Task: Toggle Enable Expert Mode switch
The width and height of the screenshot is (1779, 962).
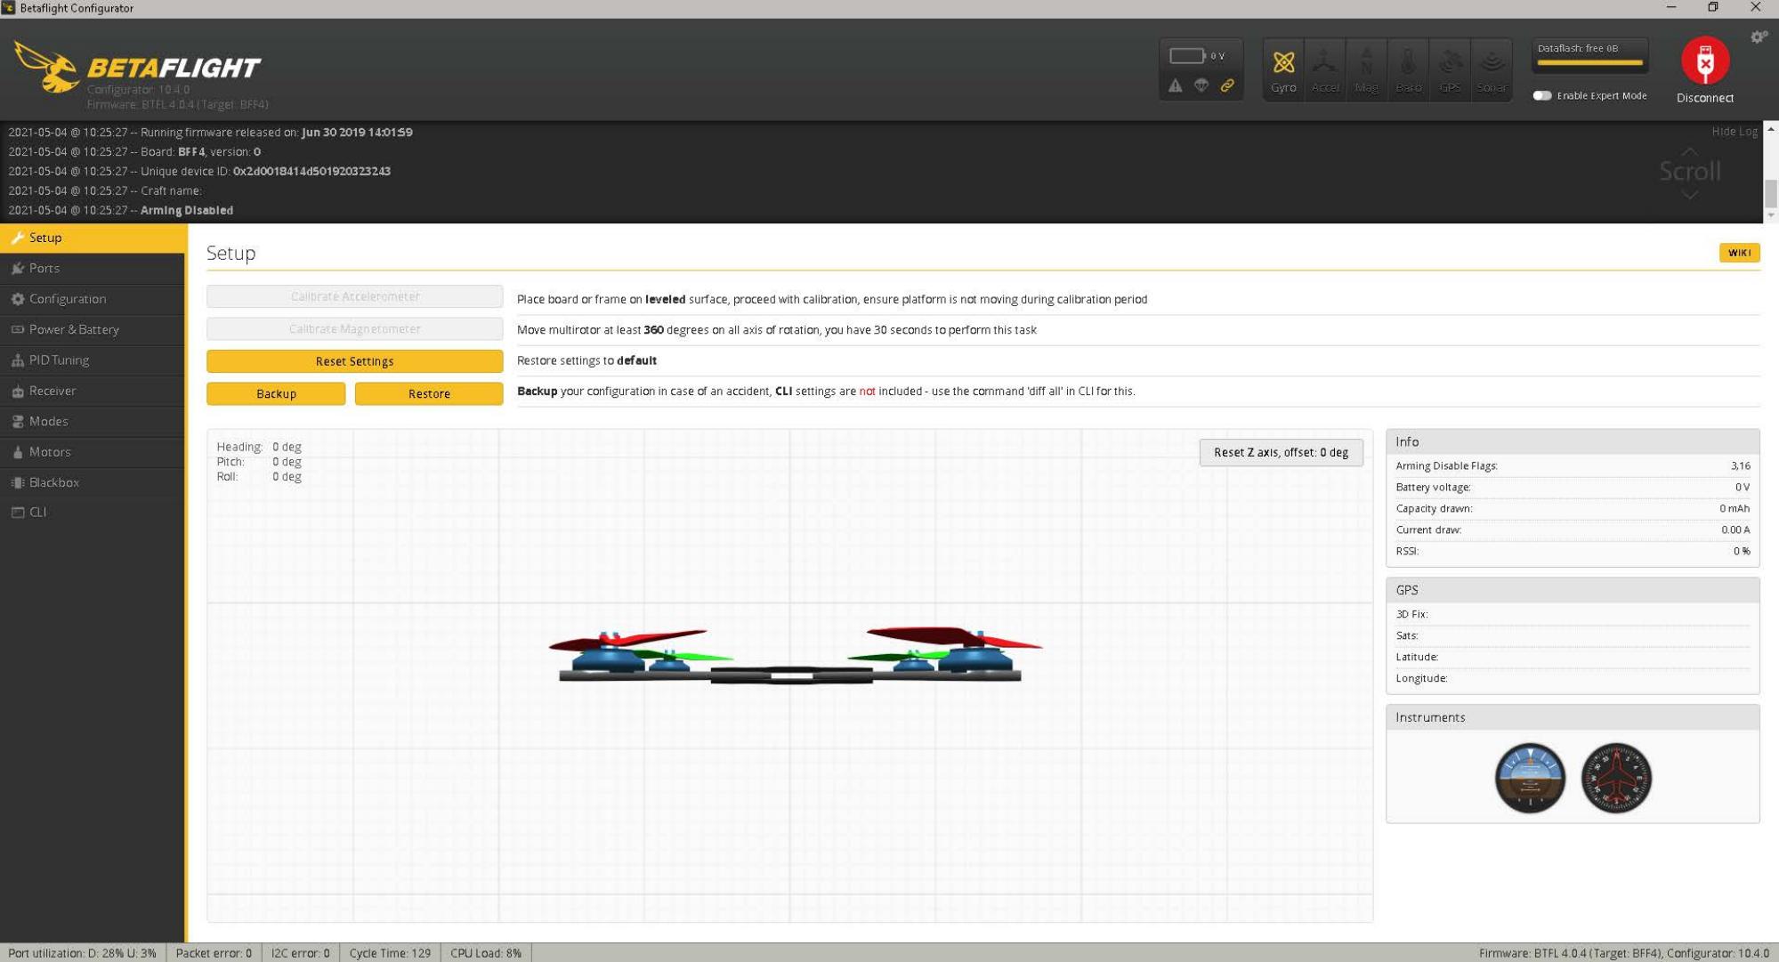Action: (1542, 95)
